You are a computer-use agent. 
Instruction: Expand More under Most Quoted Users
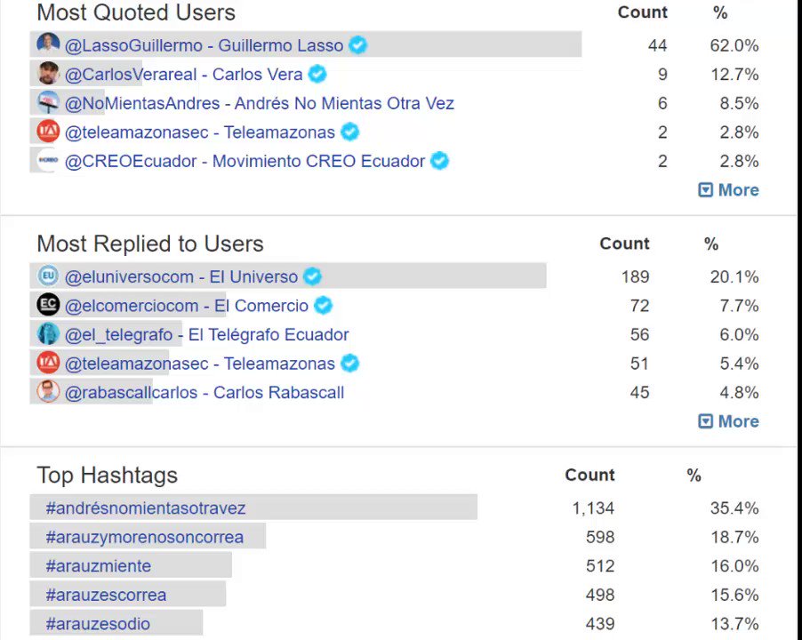729,190
